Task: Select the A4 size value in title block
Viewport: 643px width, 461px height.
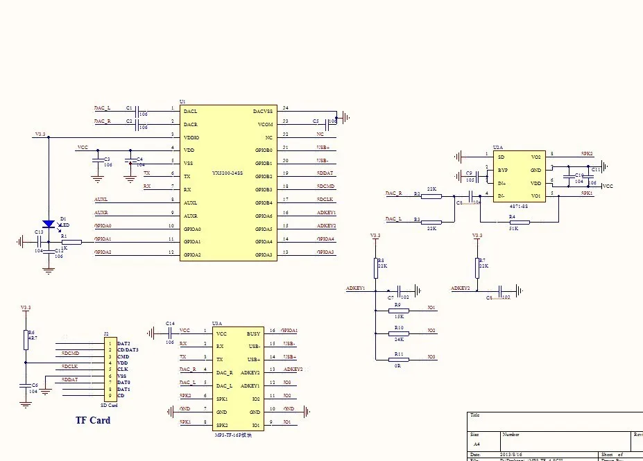Action: [x=477, y=444]
